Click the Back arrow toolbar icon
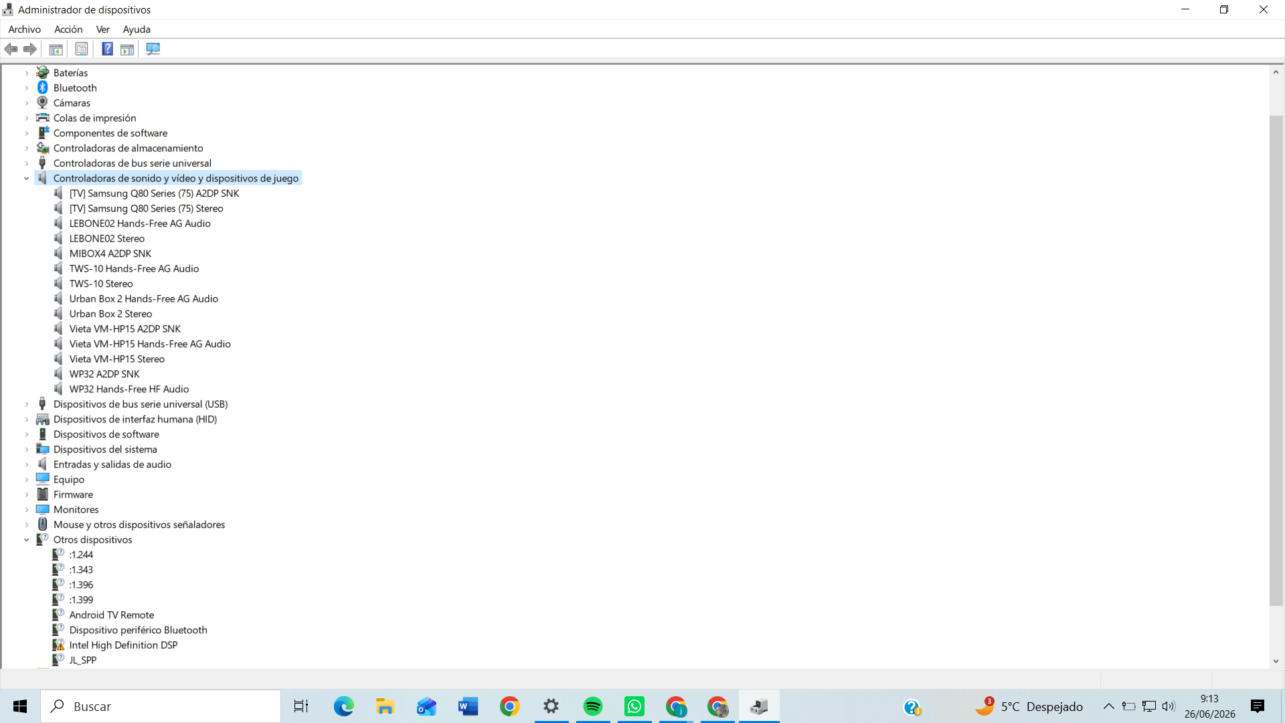The width and height of the screenshot is (1285, 723). (x=11, y=49)
